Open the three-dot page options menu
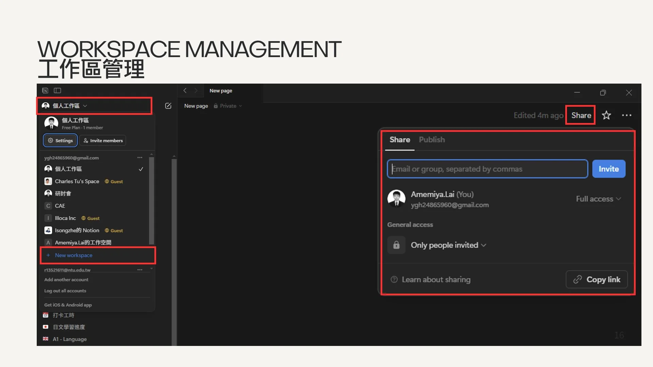 pyautogui.click(x=626, y=116)
